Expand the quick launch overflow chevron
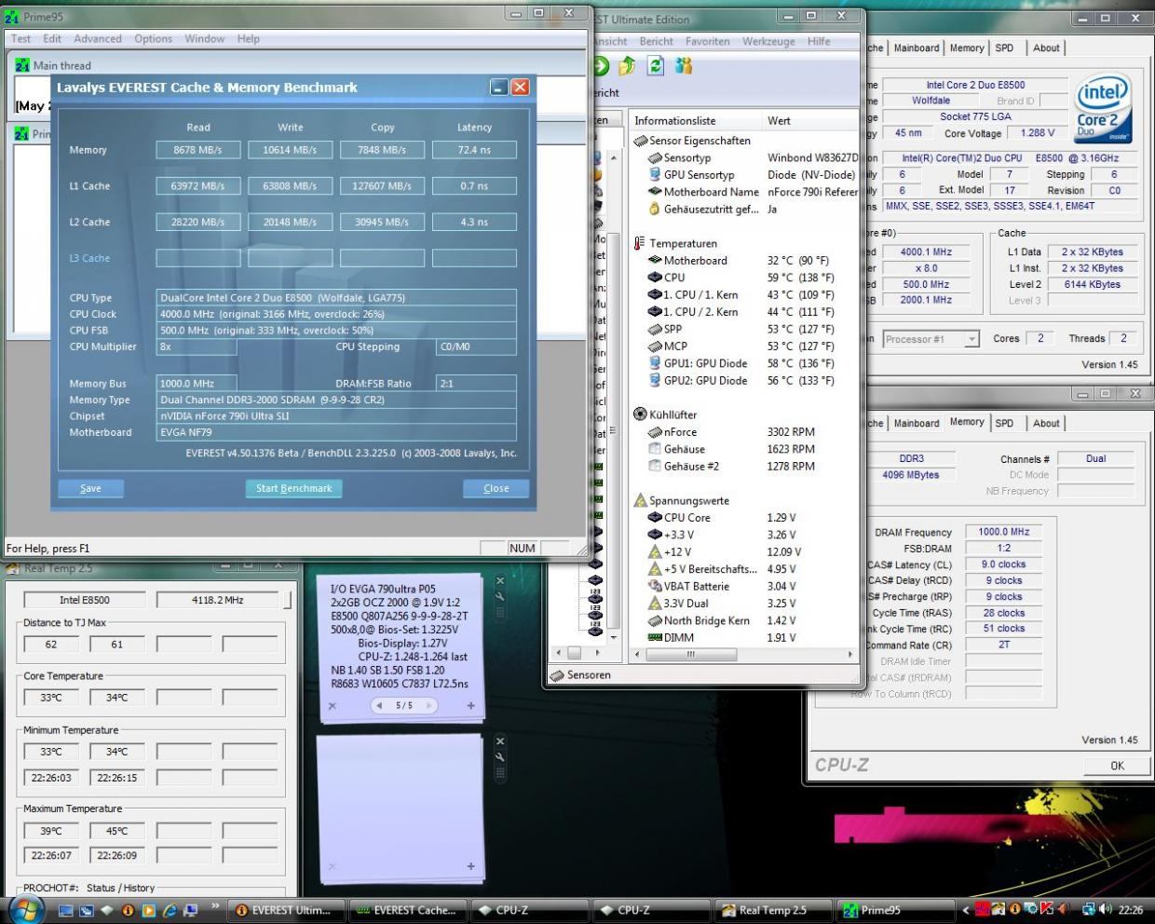 pyautogui.click(x=216, y=906)
